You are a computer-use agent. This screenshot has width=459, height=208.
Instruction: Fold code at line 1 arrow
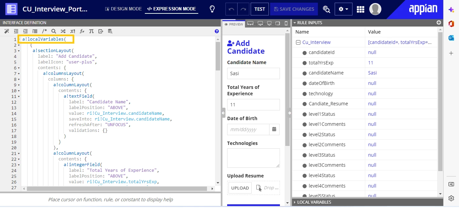(x=19, y=39)
